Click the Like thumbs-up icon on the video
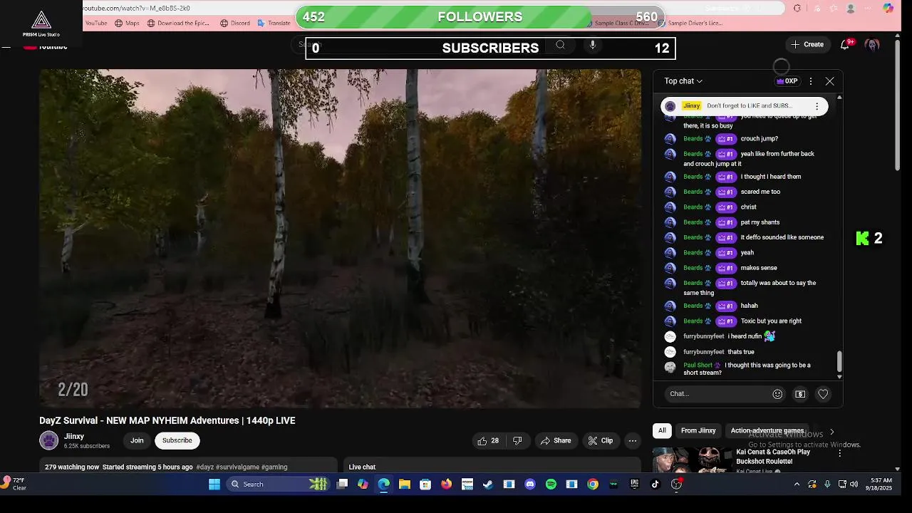Image resolution: width=912 pixels, height=513 pixels. (x=482, y=441)
